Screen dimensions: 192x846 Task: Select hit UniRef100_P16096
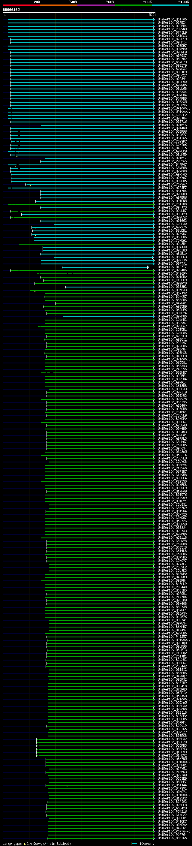tap(172, 105)
